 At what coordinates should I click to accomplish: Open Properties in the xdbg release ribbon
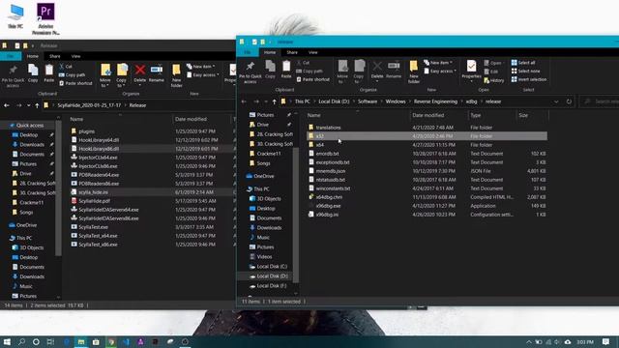pos(471,71)
